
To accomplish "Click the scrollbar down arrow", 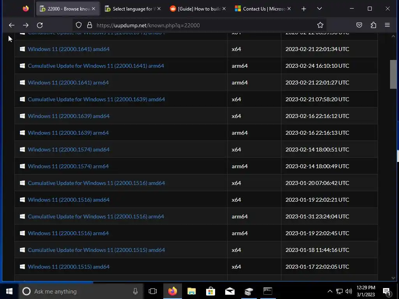I will click(393, 278).
